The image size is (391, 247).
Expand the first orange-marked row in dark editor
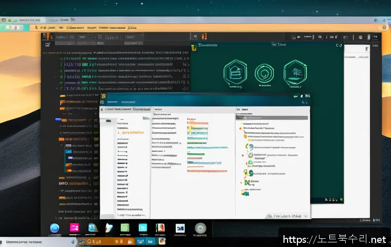[63, 96]
